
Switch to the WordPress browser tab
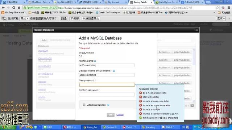(39, 2)
